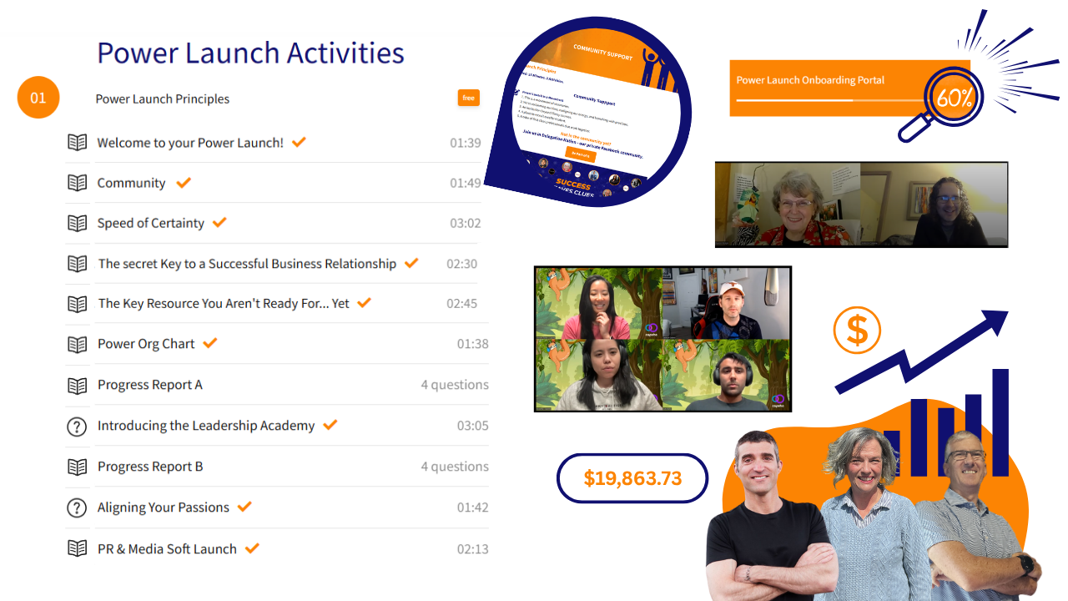Image resolution: width=1068 pixels, height=601 pixels.
Task: Click the $19,863.73 amount button
Action: tap(632, 478)
